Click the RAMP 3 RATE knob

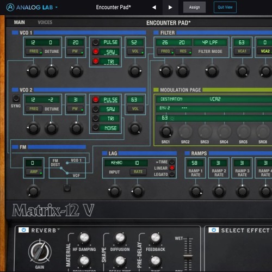tap(242, 191)
